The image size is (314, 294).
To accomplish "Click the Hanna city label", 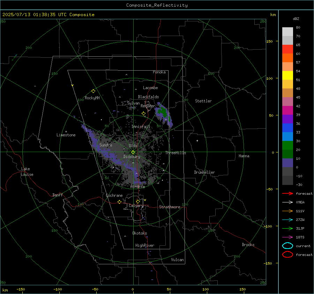I will coord(244,156).
